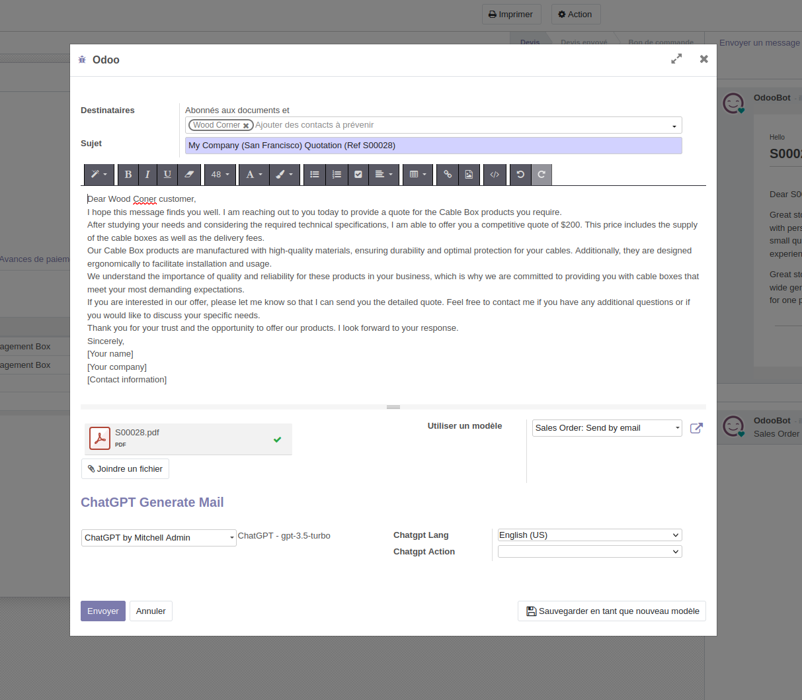Click the Utiliser un modèle label
The width and height of the screenshot is (802, 700).
click(x=465, y=426)
